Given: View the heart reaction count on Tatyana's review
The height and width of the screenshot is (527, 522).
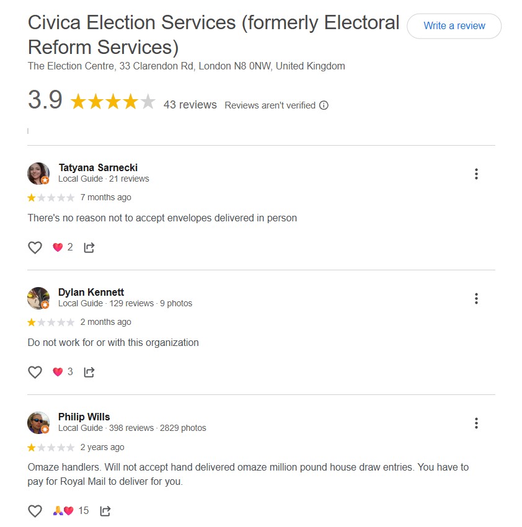Looking at the screenshot, I should click(71, 247).
